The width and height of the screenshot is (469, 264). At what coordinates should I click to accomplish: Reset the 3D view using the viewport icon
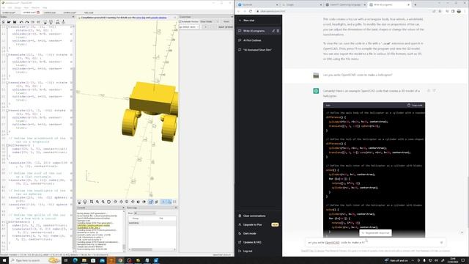[x=108, y=202]
